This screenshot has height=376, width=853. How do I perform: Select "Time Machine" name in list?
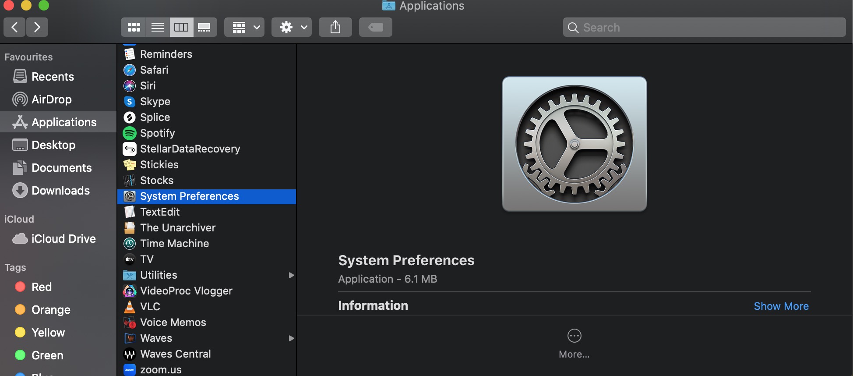175,244
